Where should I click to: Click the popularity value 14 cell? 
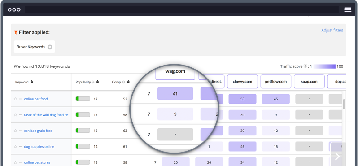coord(96,147)
